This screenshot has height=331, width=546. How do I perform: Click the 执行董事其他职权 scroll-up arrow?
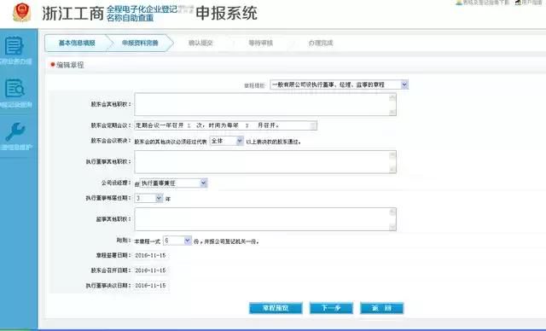[392, 155]
